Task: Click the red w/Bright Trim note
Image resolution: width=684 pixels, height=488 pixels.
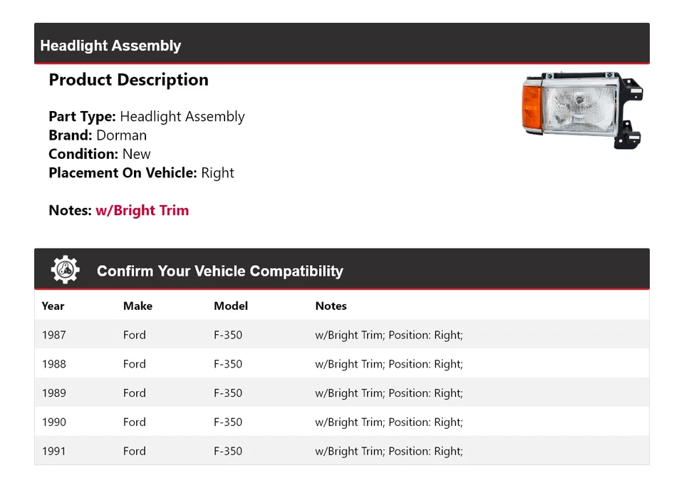Action: pyautogui.click(x=142, y=210)
